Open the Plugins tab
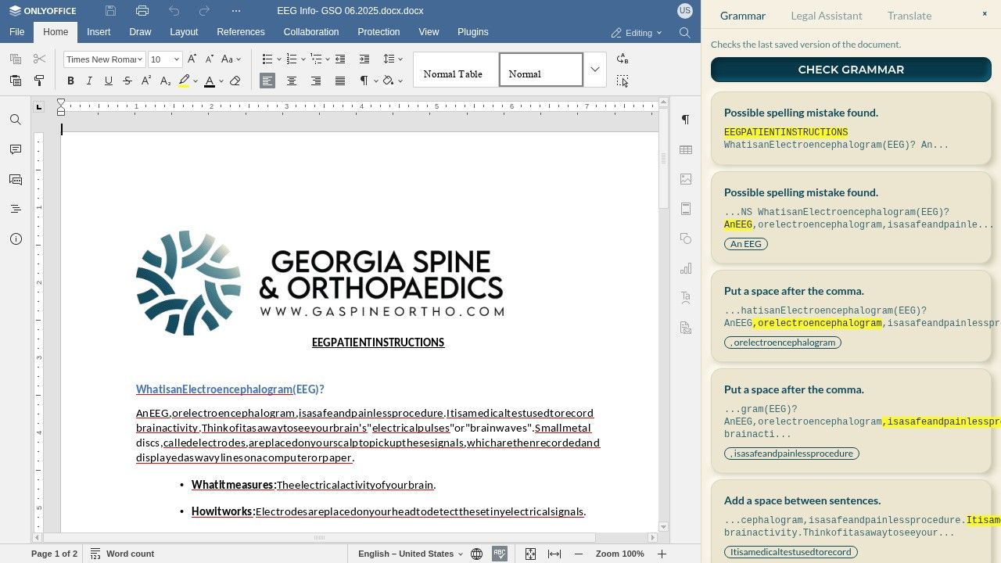The image size is (1001, 563). (x=473, y=32)
